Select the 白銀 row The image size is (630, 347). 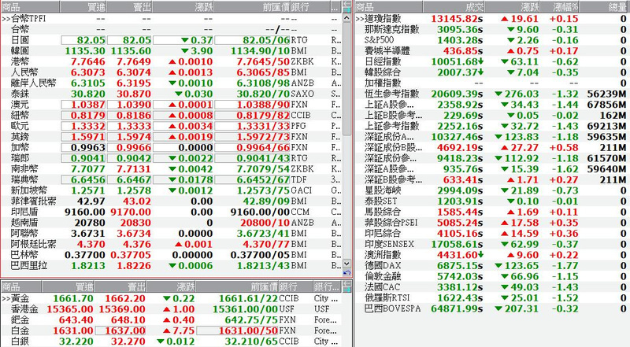[x=171, y=341]
